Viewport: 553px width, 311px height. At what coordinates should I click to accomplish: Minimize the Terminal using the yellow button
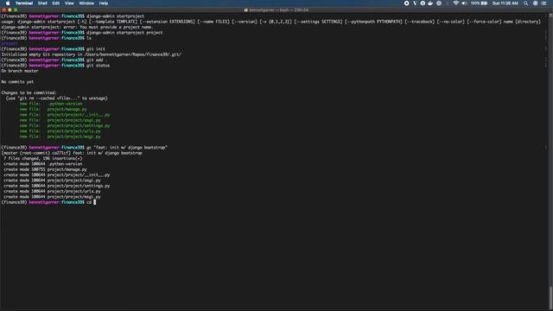click(10, 10)
